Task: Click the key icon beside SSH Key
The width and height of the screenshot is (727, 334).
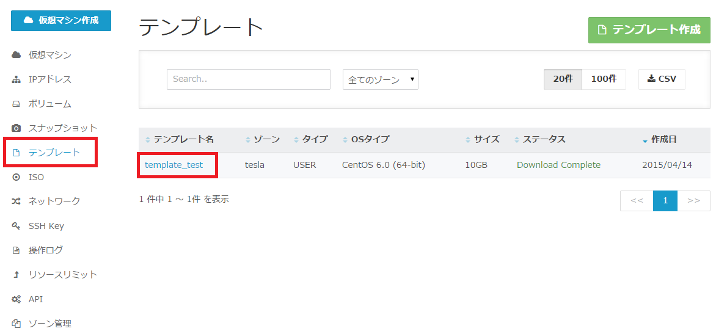Action: tap(16, 226)
